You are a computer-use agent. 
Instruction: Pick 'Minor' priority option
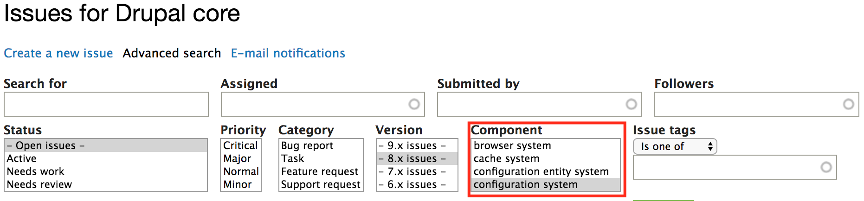pos(238,185)
